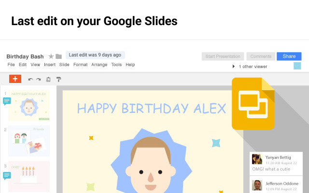Click the light blue viewer color square

297,66
